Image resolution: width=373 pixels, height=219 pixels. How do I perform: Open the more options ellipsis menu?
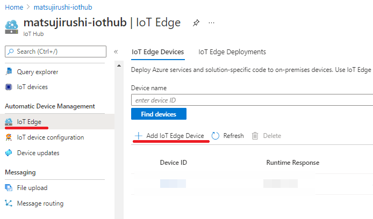[211, 23]
